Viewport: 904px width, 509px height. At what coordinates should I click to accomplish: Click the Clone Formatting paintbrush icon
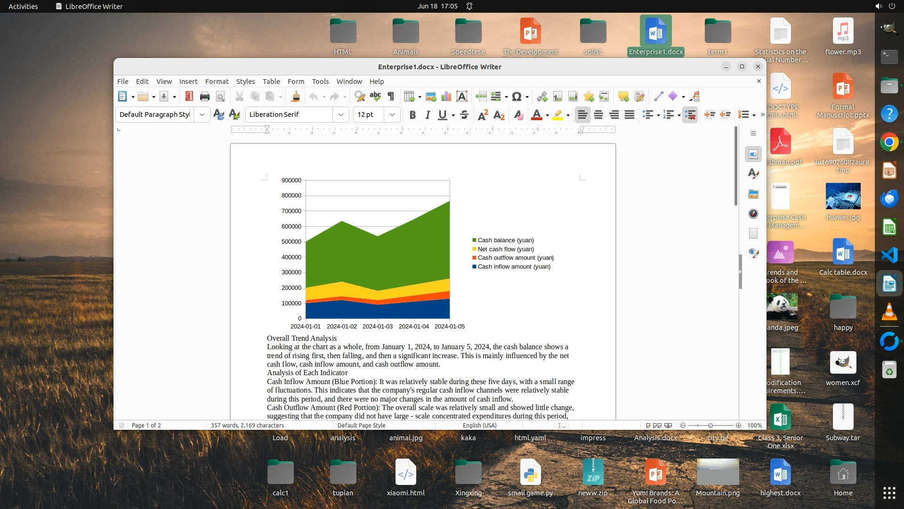[x=296, y=97]
